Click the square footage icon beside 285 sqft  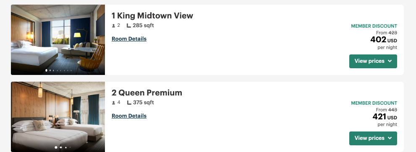pyautogui.click(x=129, y=26)
